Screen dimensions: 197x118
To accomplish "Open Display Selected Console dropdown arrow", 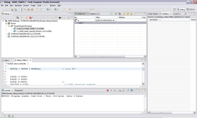I will (x=134, y=90).
